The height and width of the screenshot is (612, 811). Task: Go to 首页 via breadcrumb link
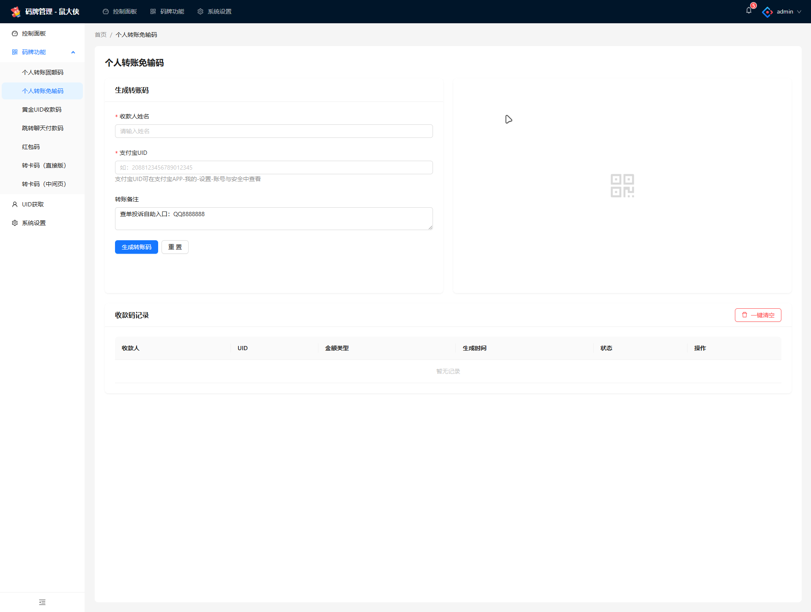(x=101, y=35)
